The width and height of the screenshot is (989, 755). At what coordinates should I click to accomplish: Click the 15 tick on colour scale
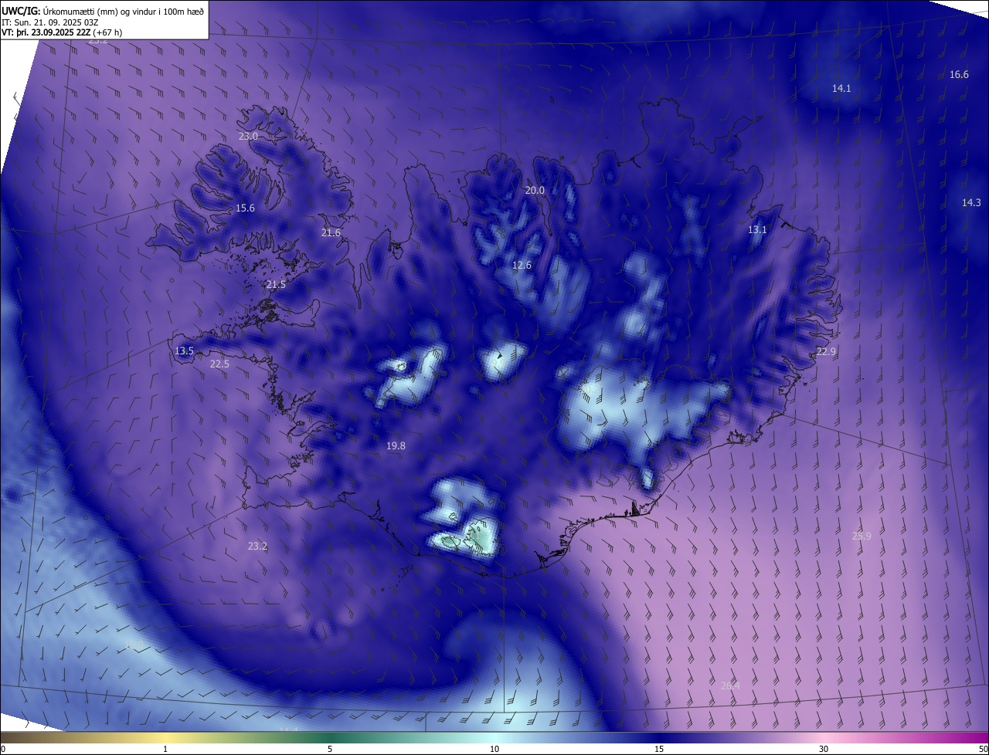659,749
